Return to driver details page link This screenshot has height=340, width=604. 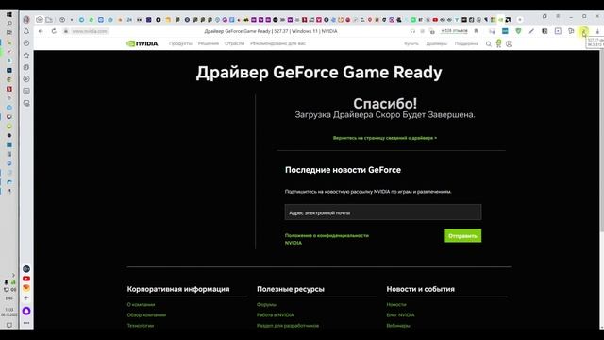tap(385, 138)
